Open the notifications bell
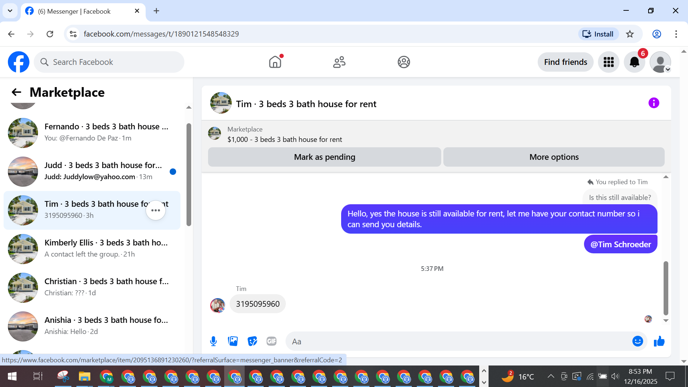This screenshot has height=387, width=688. 635,62
